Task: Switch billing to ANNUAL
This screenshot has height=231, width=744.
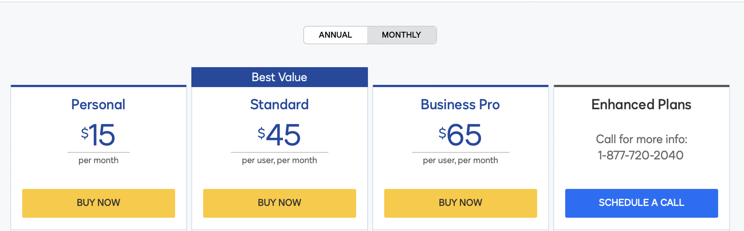Action: pos(335,35)
